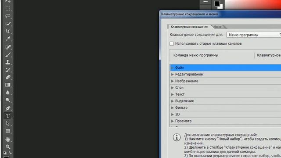
Task: Select the Eyedropper tool
Action: pyautogui.click(x=8, y=39)
